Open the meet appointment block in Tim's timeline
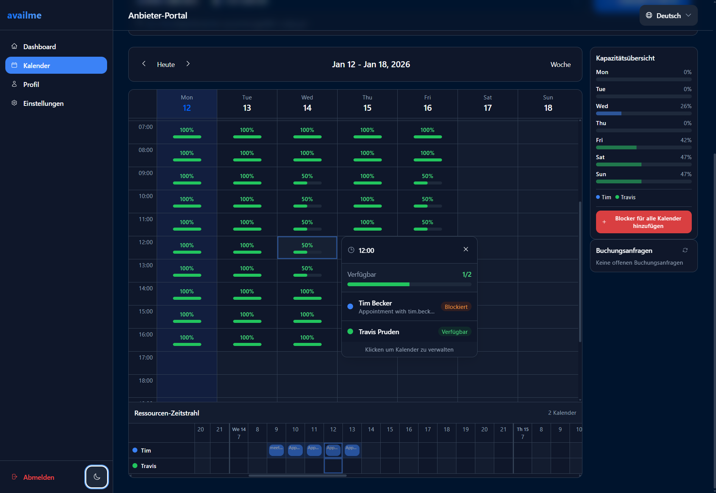Image resolution: width=716 pixels, height=493 pixels. 276,450
